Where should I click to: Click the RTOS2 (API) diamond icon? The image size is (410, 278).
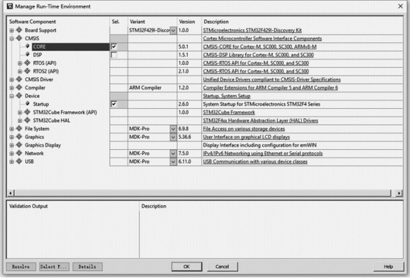click(28, 71)
